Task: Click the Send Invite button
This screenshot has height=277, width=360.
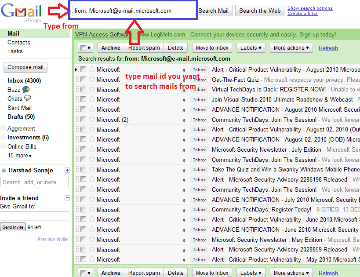Action: tap(13, 227)
